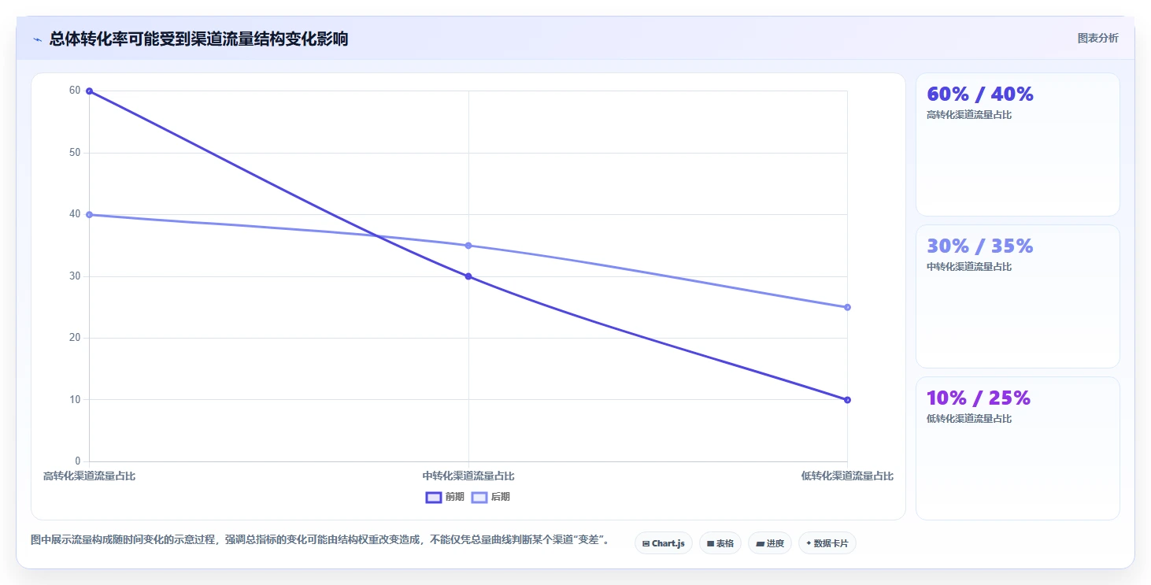Select the 表格 tag
The height and width of the screenshot is (585, 1151).
click(x=720, y=543)
